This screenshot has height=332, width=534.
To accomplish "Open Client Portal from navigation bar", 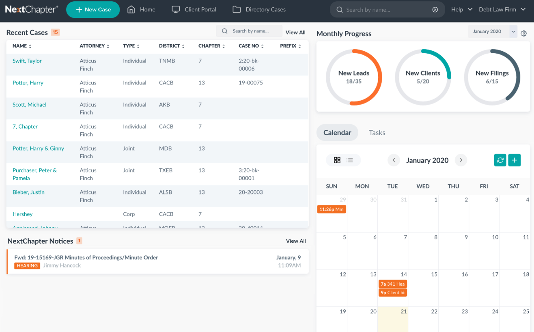I will (x=194, y=10).
